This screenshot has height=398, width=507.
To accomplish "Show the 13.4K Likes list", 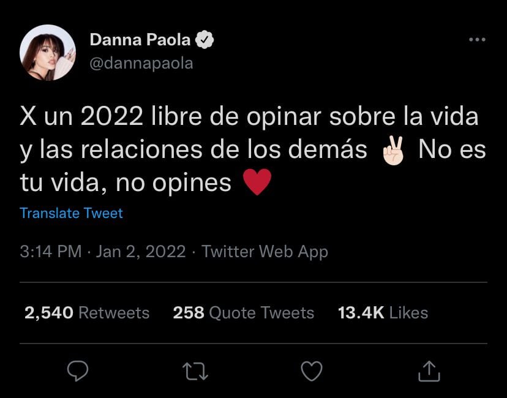I will pos(383,313).
